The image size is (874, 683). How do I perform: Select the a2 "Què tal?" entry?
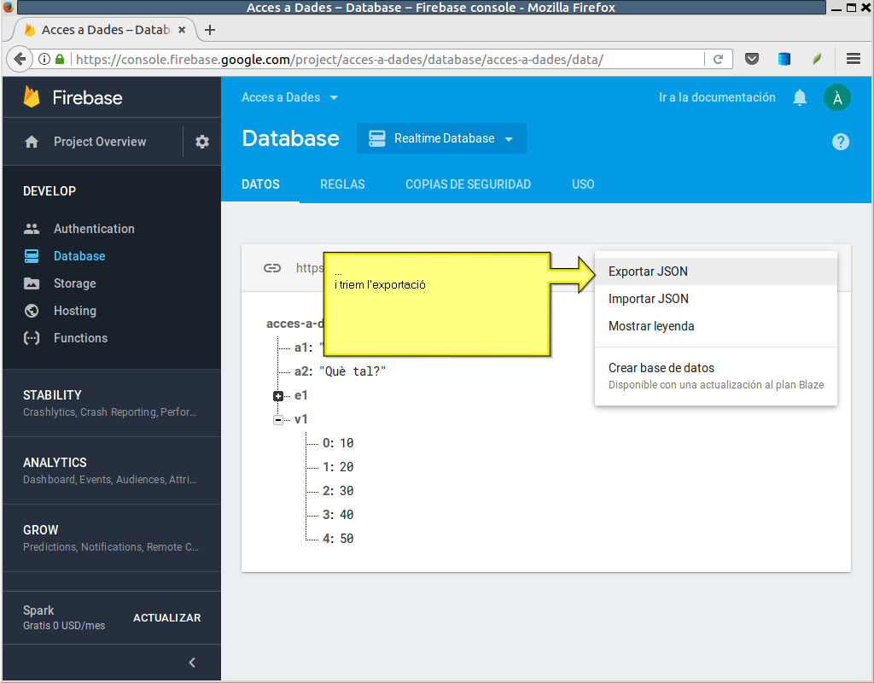(x=340, y=371)
